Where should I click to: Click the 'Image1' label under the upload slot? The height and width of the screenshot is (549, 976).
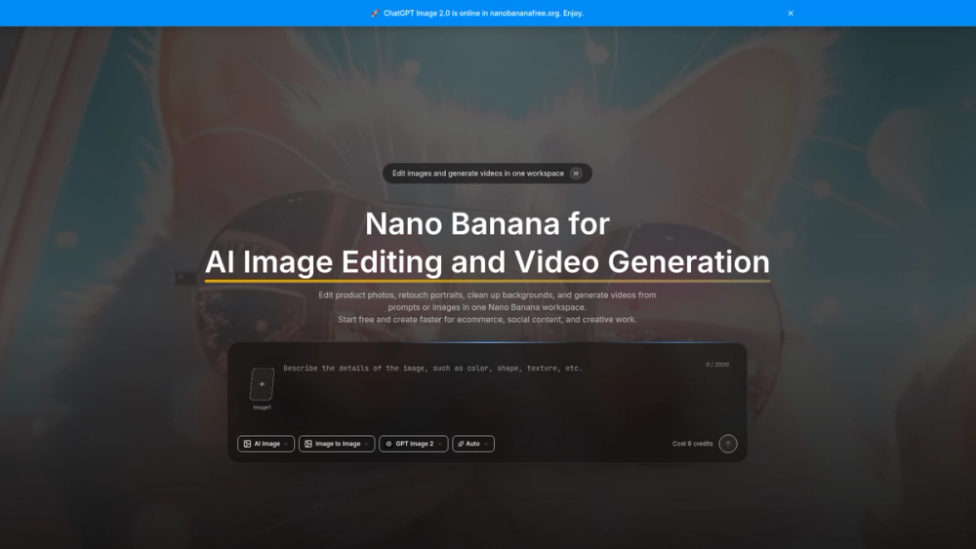click(x=262, y=408)
